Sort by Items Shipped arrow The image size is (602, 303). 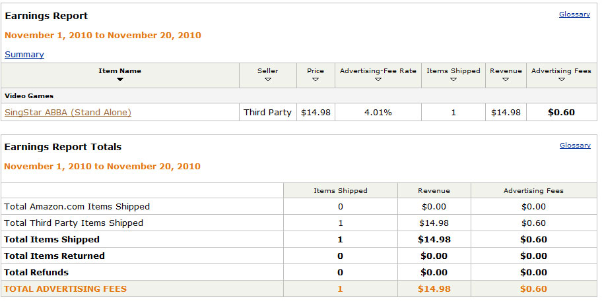coord(453,80)
